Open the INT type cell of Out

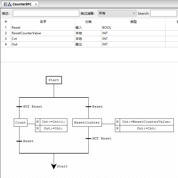tap(133, 44)
